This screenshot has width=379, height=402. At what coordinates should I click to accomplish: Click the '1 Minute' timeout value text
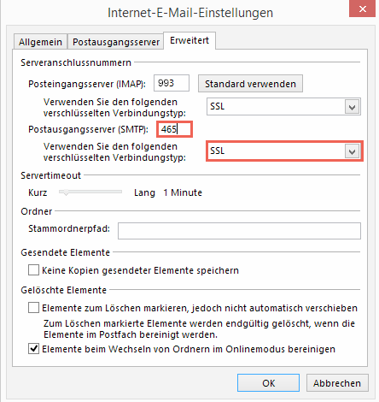point(183,192)
